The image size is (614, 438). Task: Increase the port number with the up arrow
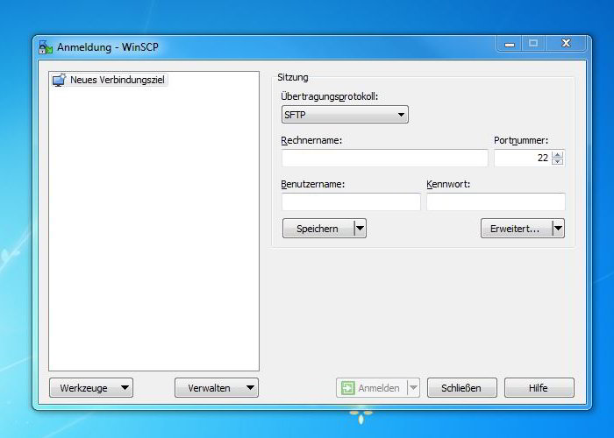pyautogui.click(x=558, y=154)
